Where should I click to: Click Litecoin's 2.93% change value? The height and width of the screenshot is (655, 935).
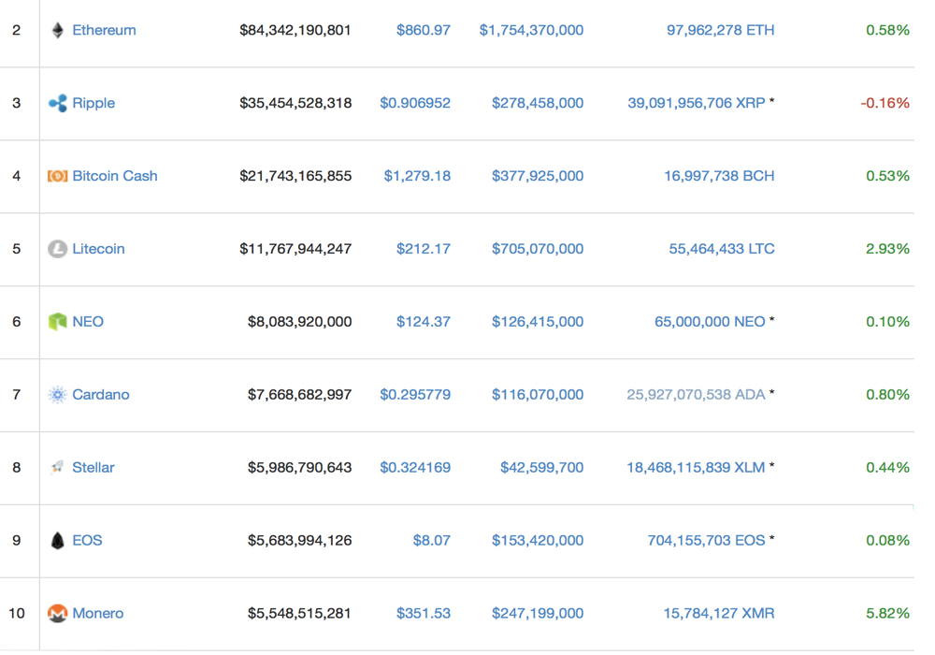[x=888, y=249]
